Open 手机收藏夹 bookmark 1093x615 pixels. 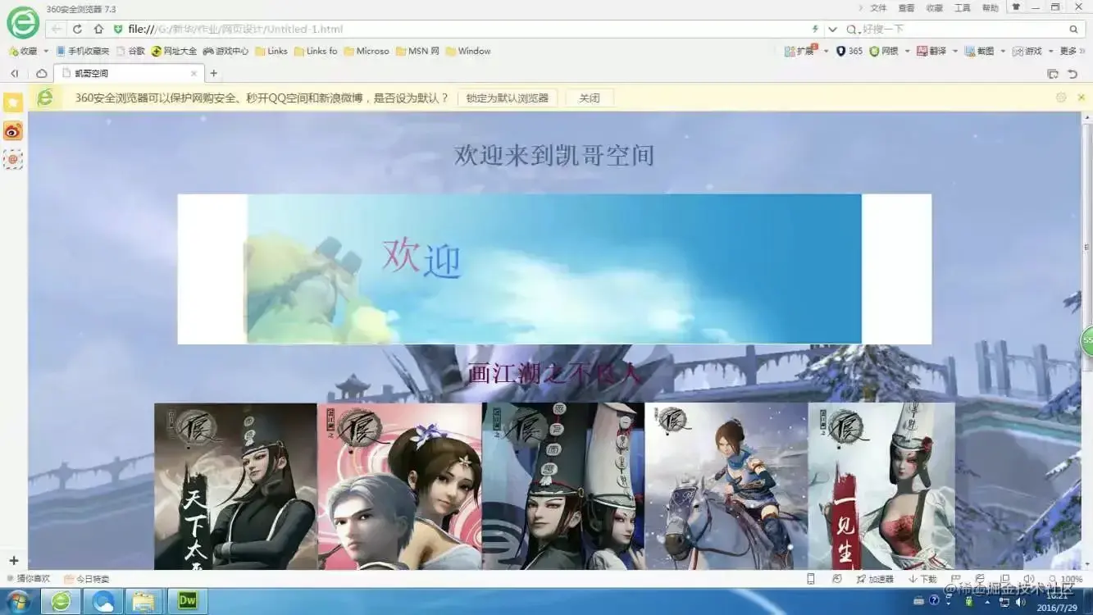pos(82,51)
